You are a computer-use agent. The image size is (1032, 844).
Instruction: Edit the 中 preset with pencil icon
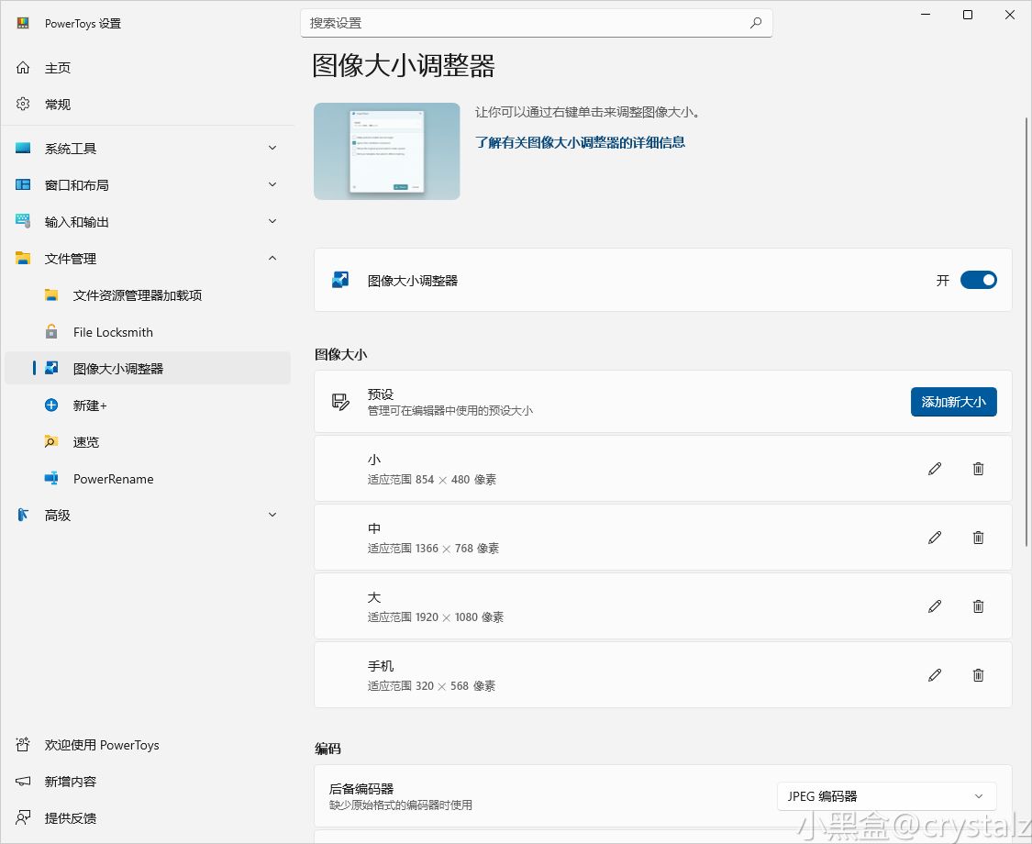click(935, 538)
